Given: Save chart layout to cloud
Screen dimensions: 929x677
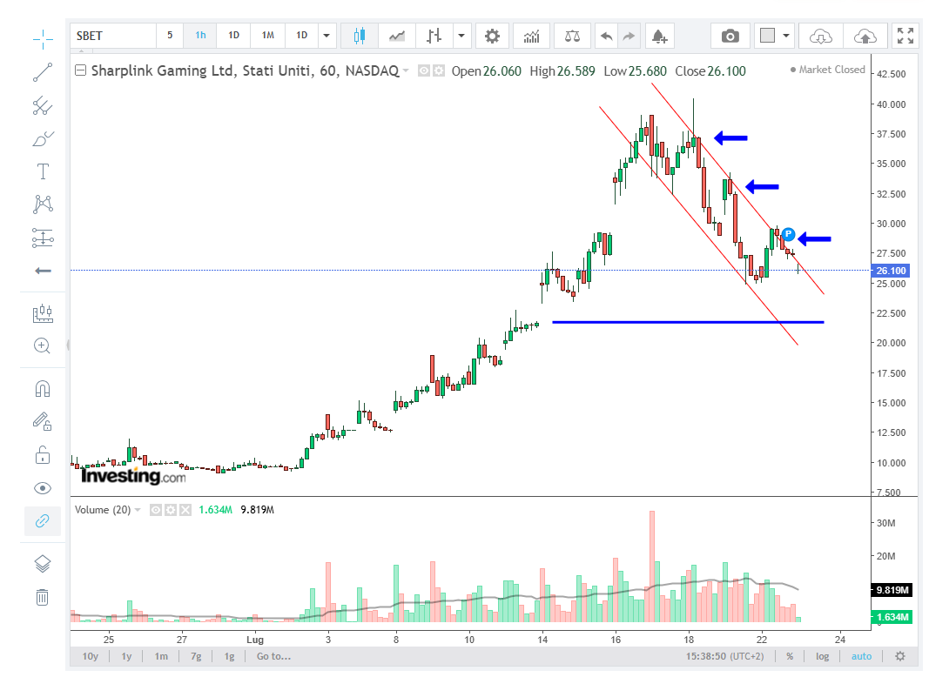Looking at the screenshot, I should coord(865,37).
